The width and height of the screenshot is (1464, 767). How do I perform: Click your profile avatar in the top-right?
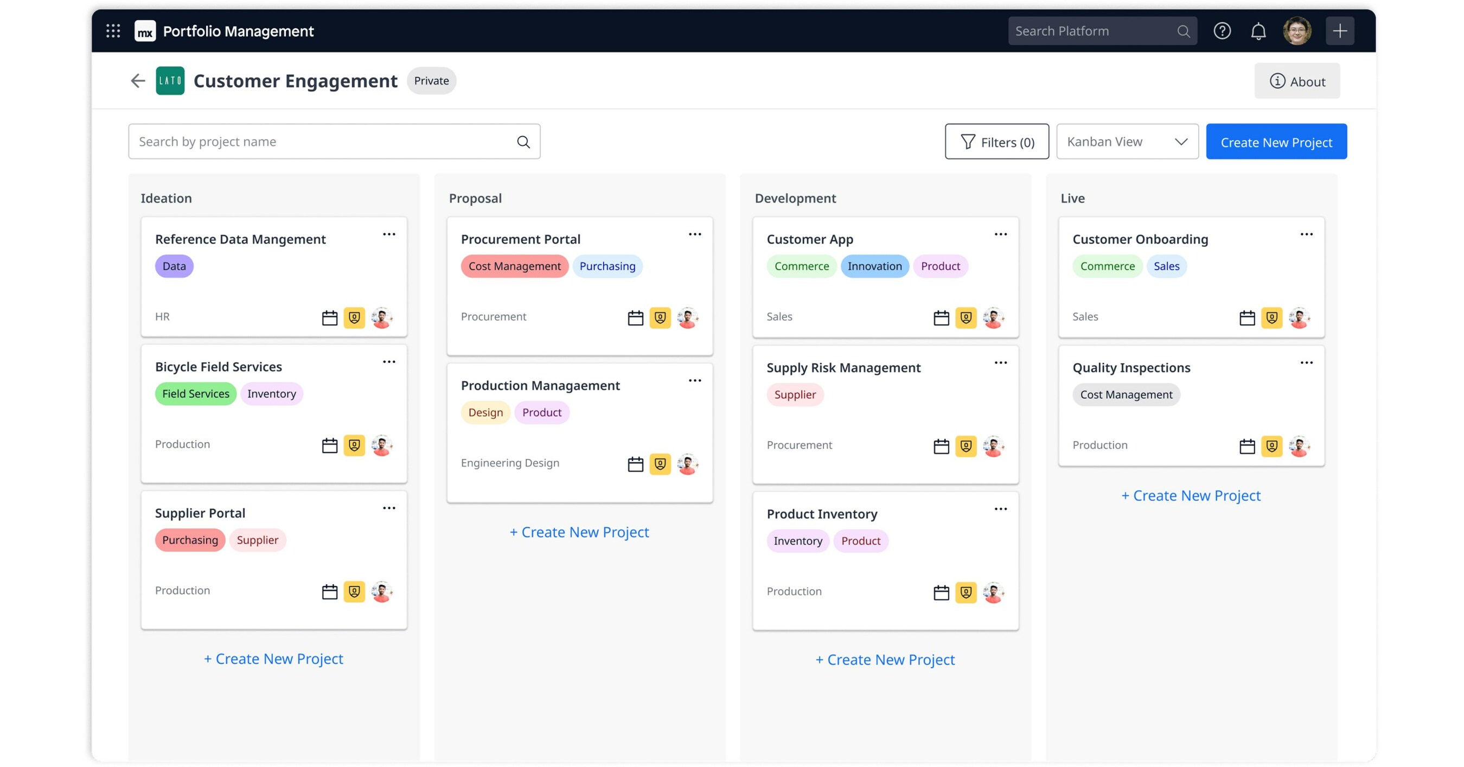(1297, 31)
